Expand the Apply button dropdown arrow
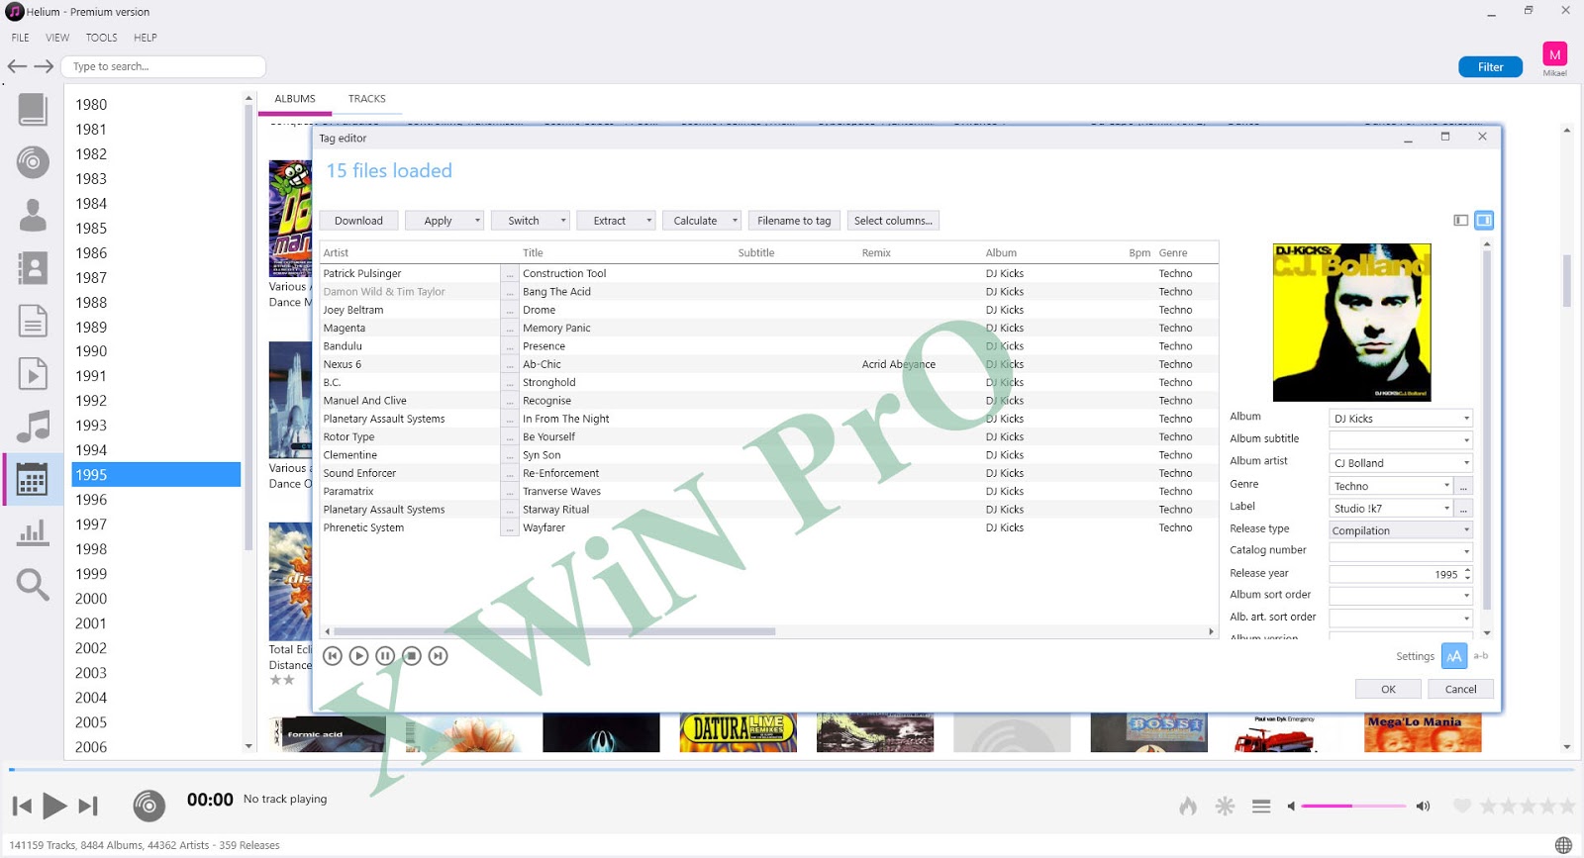 click(x=477, y=221)
